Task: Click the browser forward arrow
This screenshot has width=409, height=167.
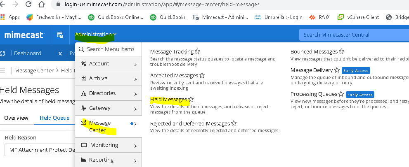Action: pyautogui.click(x=16, y=5)
